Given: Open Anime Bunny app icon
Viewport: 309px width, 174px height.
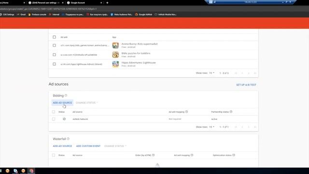Looking at the screenshot, I should coord(115,45).
